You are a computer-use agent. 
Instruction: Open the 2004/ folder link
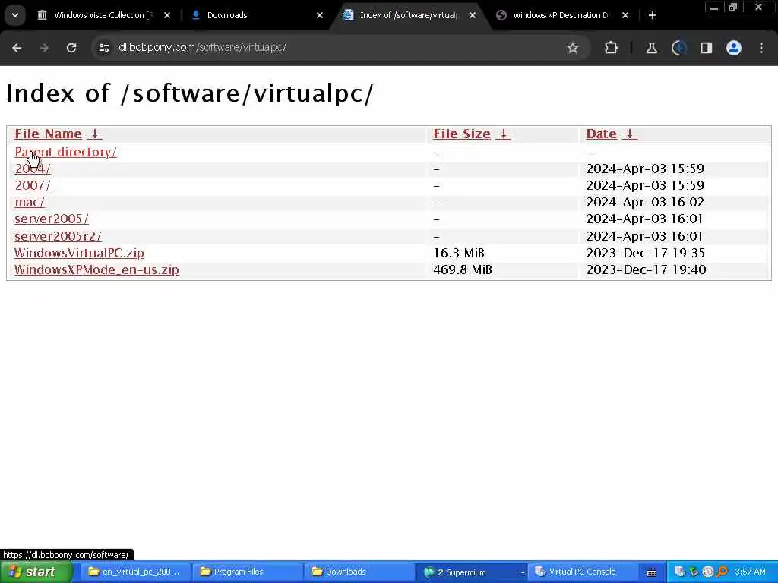pos(32,169)
